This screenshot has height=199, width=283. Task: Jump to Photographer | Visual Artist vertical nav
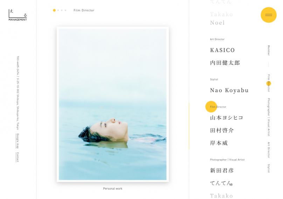point(269,117)
